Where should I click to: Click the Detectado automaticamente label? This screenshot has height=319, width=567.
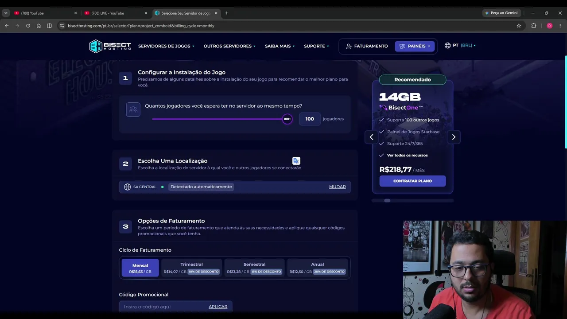tap(201, 187)
